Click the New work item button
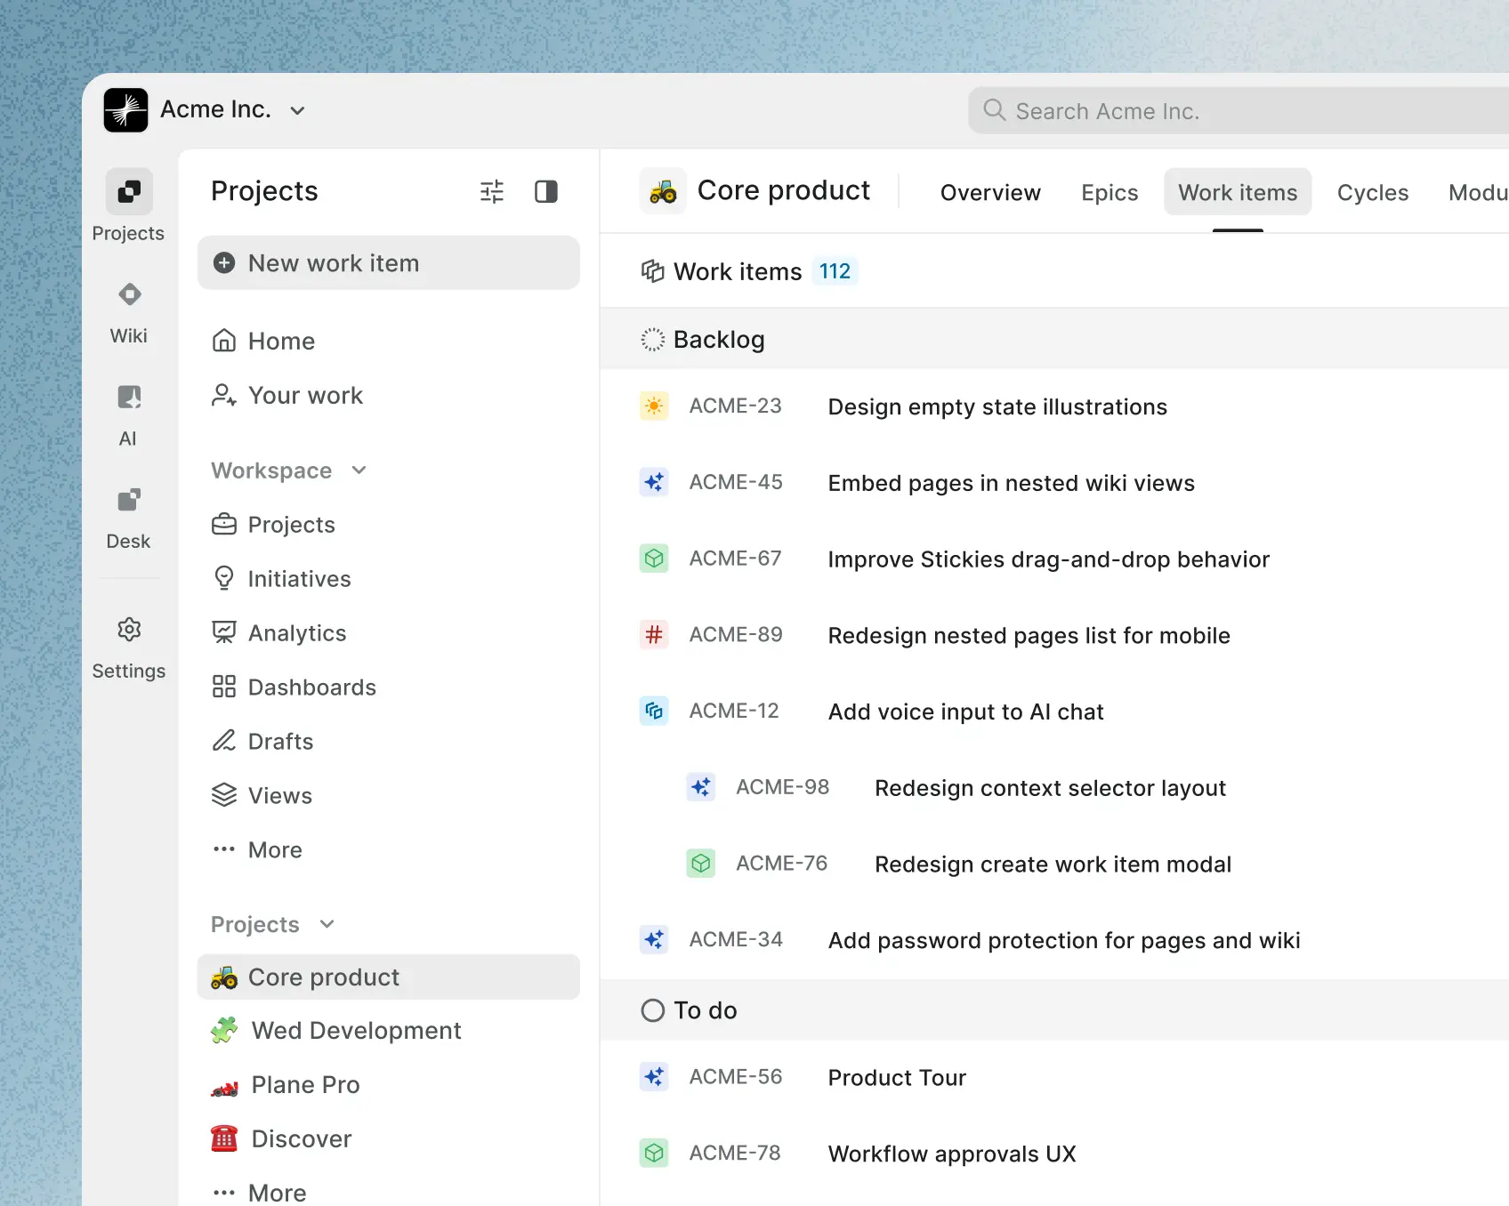 coord(388,263)
